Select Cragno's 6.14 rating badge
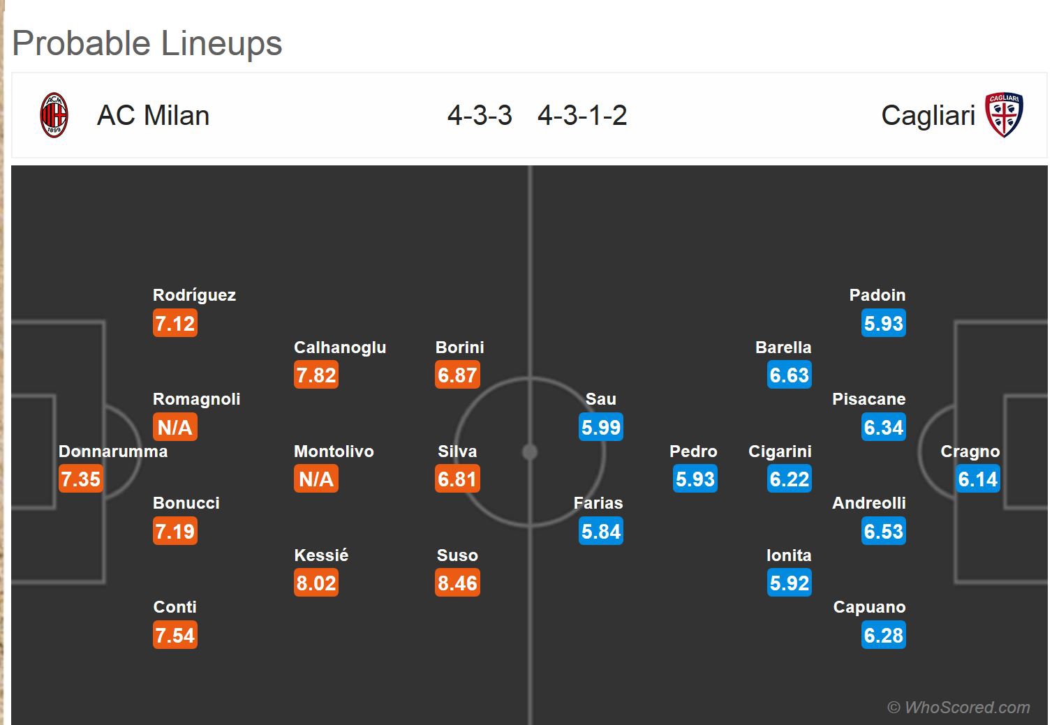The height and width of the screenshot is (725, 1052). coord(977,479)
